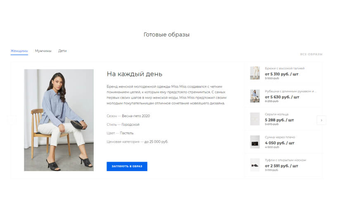
Task: Go to previous look with left arrow
Action: (x=12, y=120)
